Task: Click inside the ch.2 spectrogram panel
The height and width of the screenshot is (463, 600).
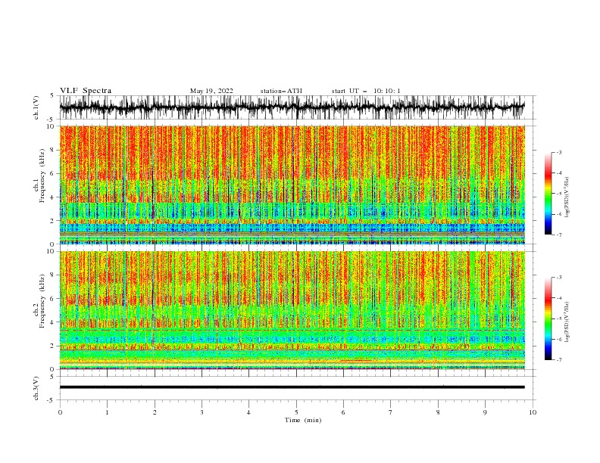Action: pyautogui.click(x=292, y=310)
